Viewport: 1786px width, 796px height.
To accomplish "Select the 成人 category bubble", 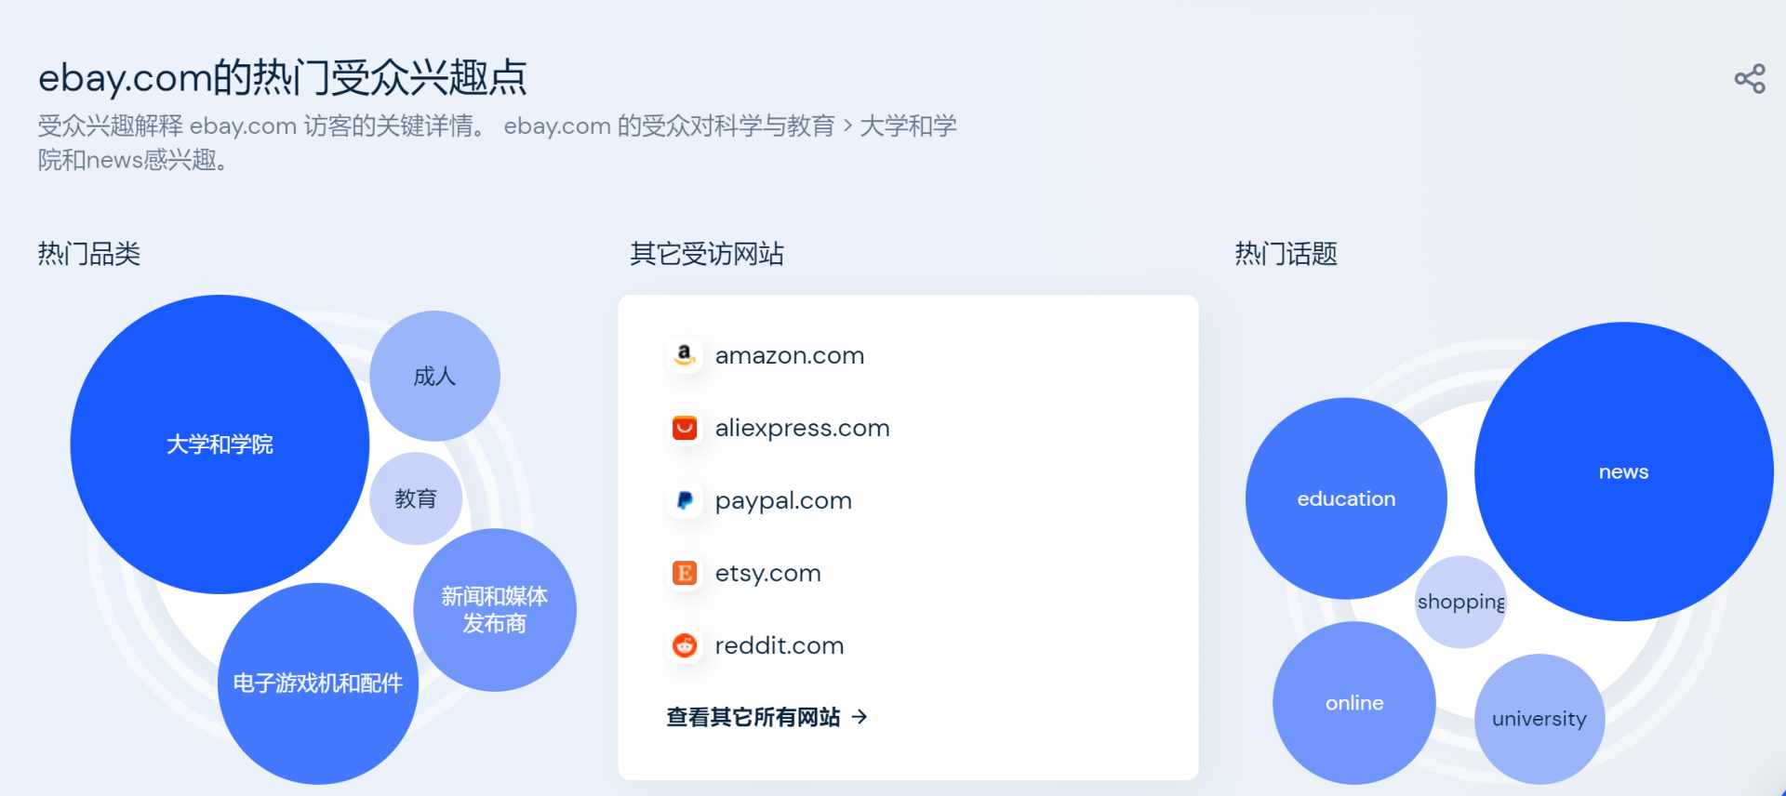I will point(434,376).
